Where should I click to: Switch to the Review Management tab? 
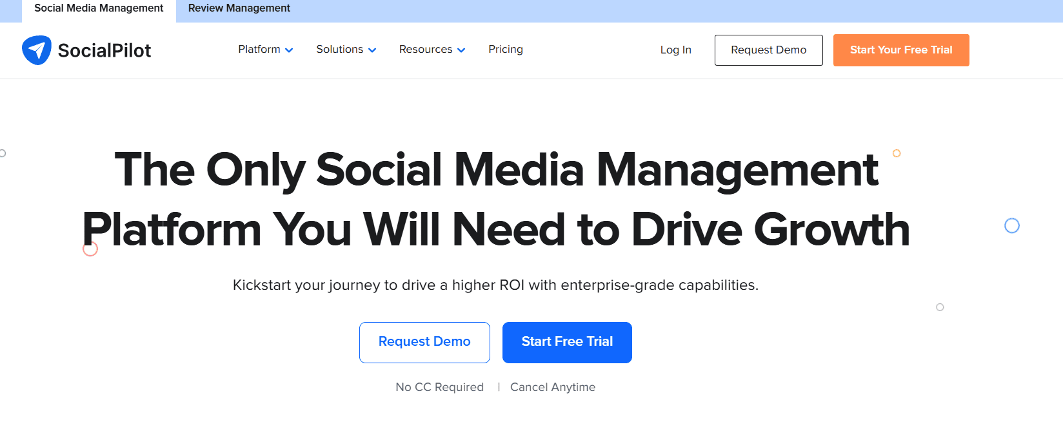pyautogui.click(x=239, y=8)
